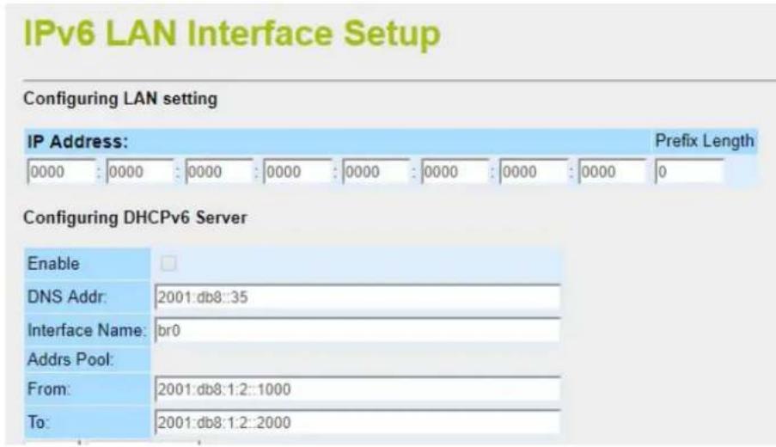776x447 pixels.
Task: Click the fourth IP Address hextet field
Action: [297, 172]
